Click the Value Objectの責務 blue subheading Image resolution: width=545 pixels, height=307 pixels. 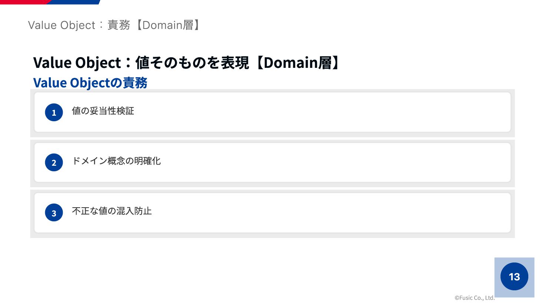click(90, 83)
